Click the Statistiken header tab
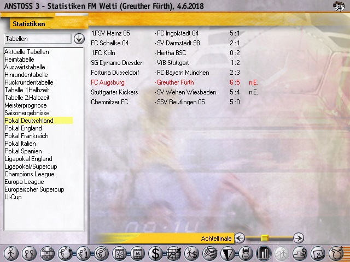The height and width of the screenshot is (262, 350). tap(29, 24)
